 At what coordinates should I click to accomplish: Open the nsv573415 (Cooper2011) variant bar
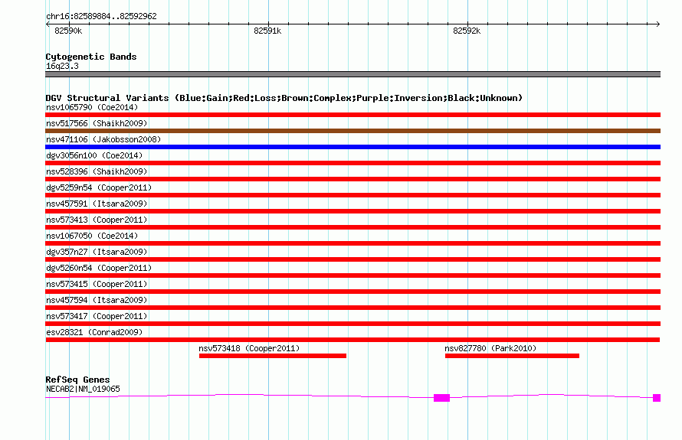coord(352,292)
